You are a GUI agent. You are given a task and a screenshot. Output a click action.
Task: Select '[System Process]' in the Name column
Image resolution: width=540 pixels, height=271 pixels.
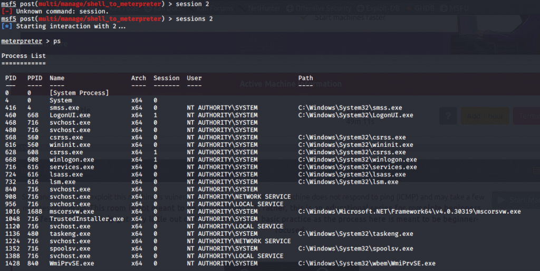click(79, 93)
